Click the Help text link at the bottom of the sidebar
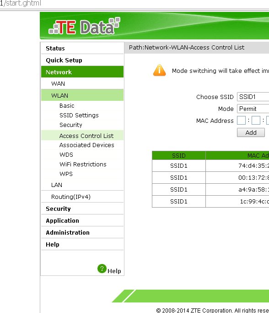269x313 pixels. [x=114, y=271]
